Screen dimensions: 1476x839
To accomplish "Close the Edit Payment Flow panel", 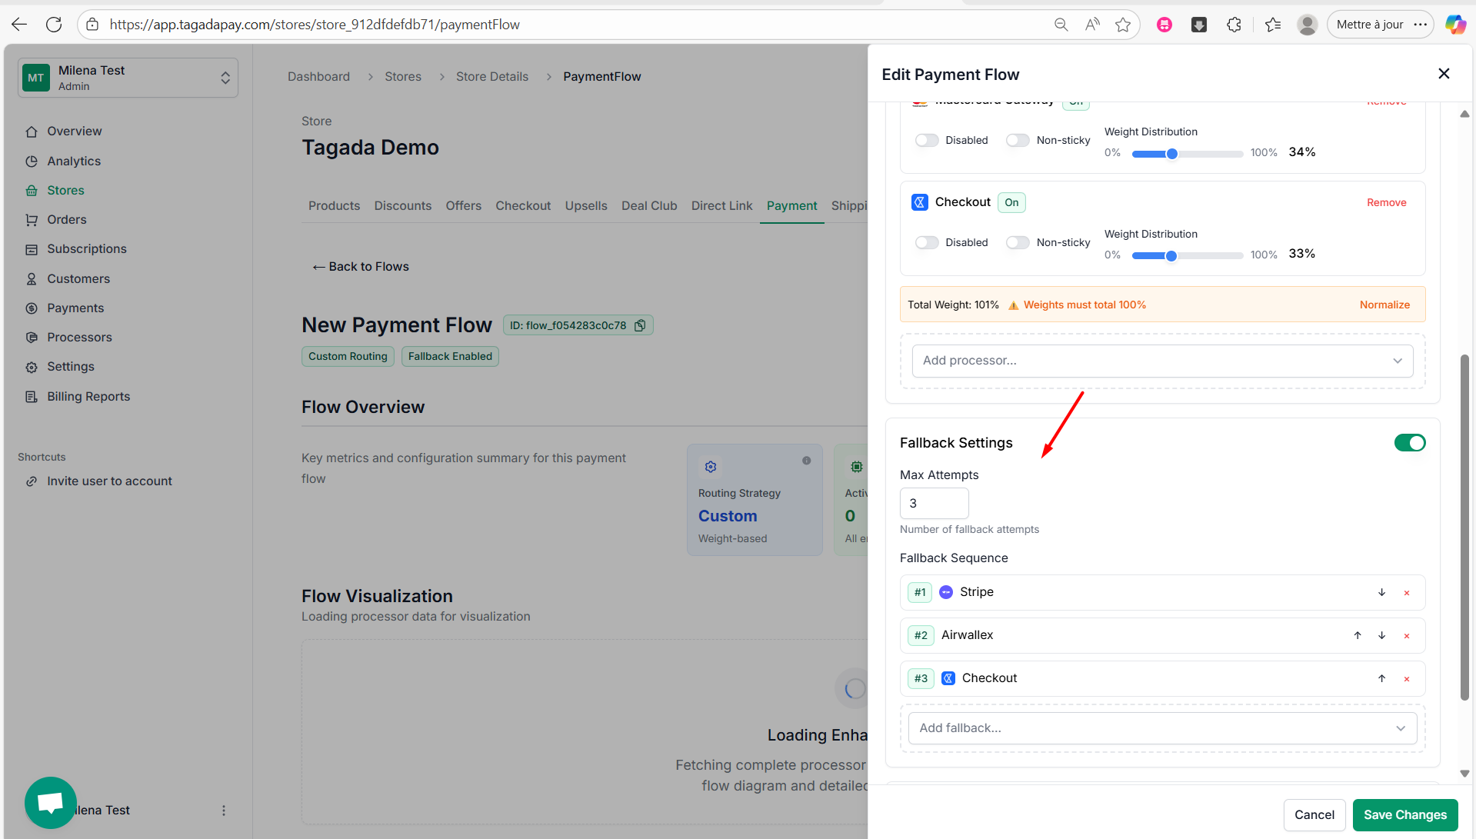I will (1444, 74).
